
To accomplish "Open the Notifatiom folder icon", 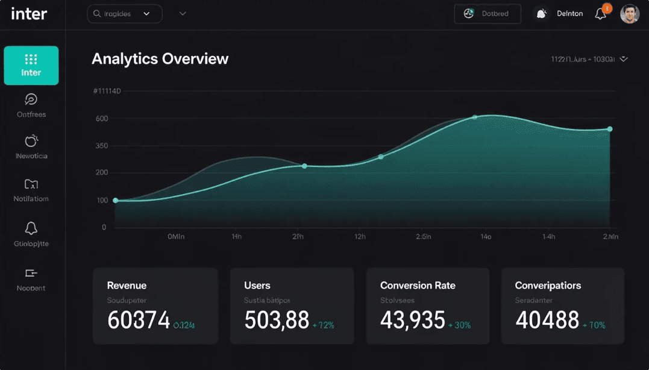I will coord(31,184).
